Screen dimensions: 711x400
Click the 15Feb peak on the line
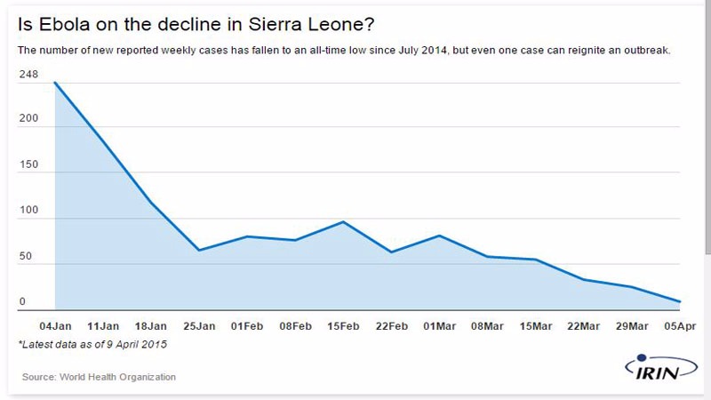click(343, 221)
